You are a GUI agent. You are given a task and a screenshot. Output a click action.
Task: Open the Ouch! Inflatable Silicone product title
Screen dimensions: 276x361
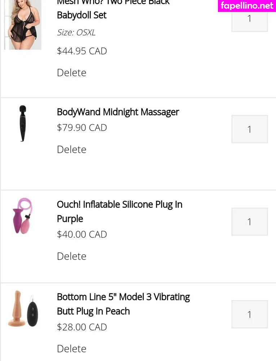[x=119, y=205]
